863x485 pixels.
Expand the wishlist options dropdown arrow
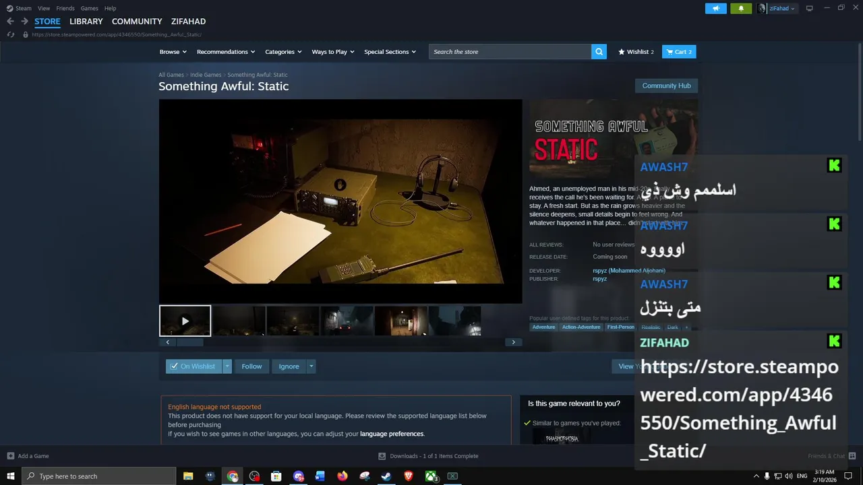coord(227,366)
